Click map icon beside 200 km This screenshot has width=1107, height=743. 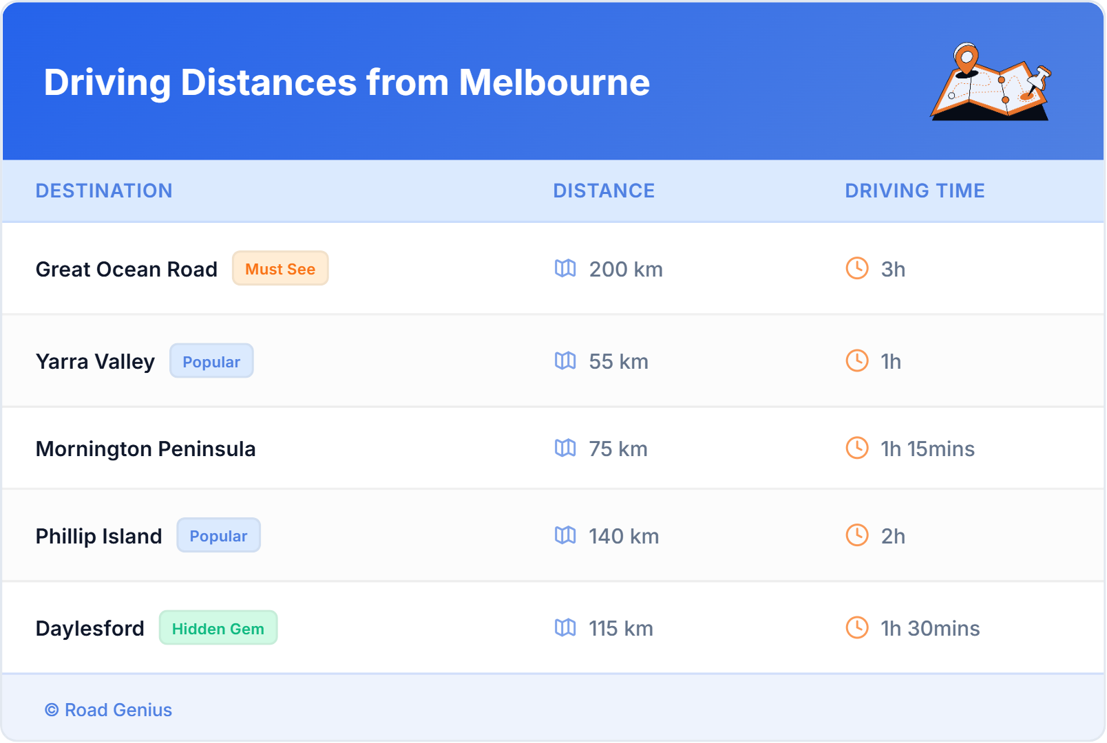click(x=565, y=268)
